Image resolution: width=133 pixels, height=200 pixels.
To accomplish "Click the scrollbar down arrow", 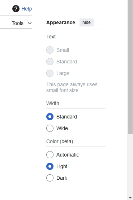I will [130, 198].
